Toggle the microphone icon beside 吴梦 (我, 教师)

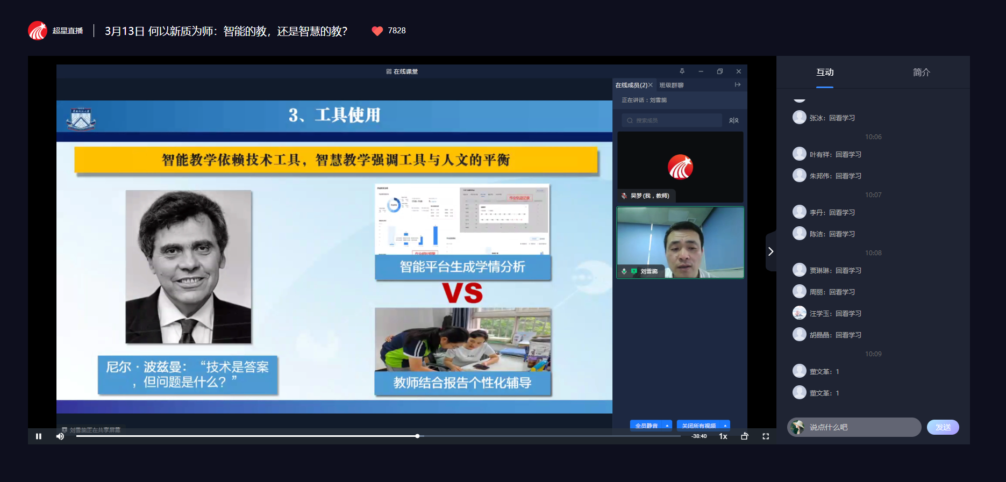[x=624, y=196]
